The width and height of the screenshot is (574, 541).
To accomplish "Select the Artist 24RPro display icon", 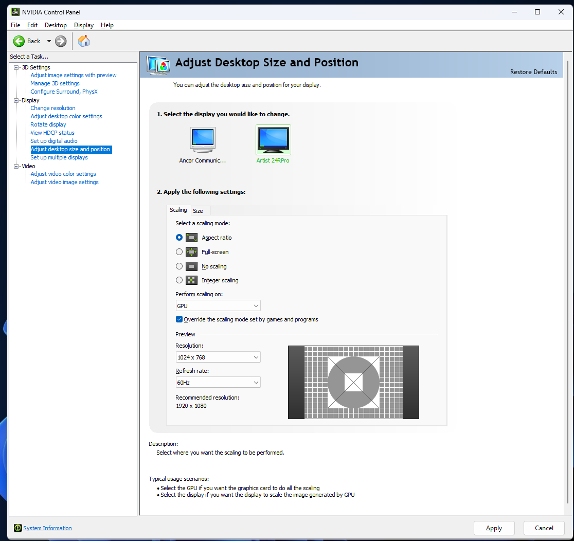I will (273, 139).
